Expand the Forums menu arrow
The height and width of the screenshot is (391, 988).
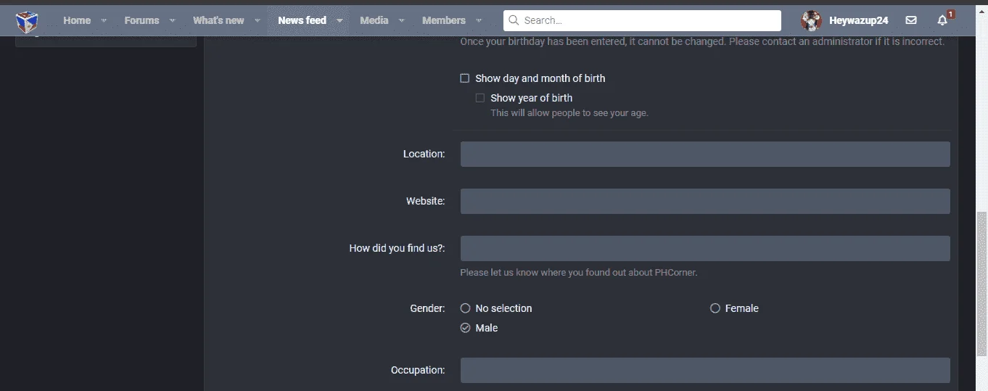[x=173, y=20]
